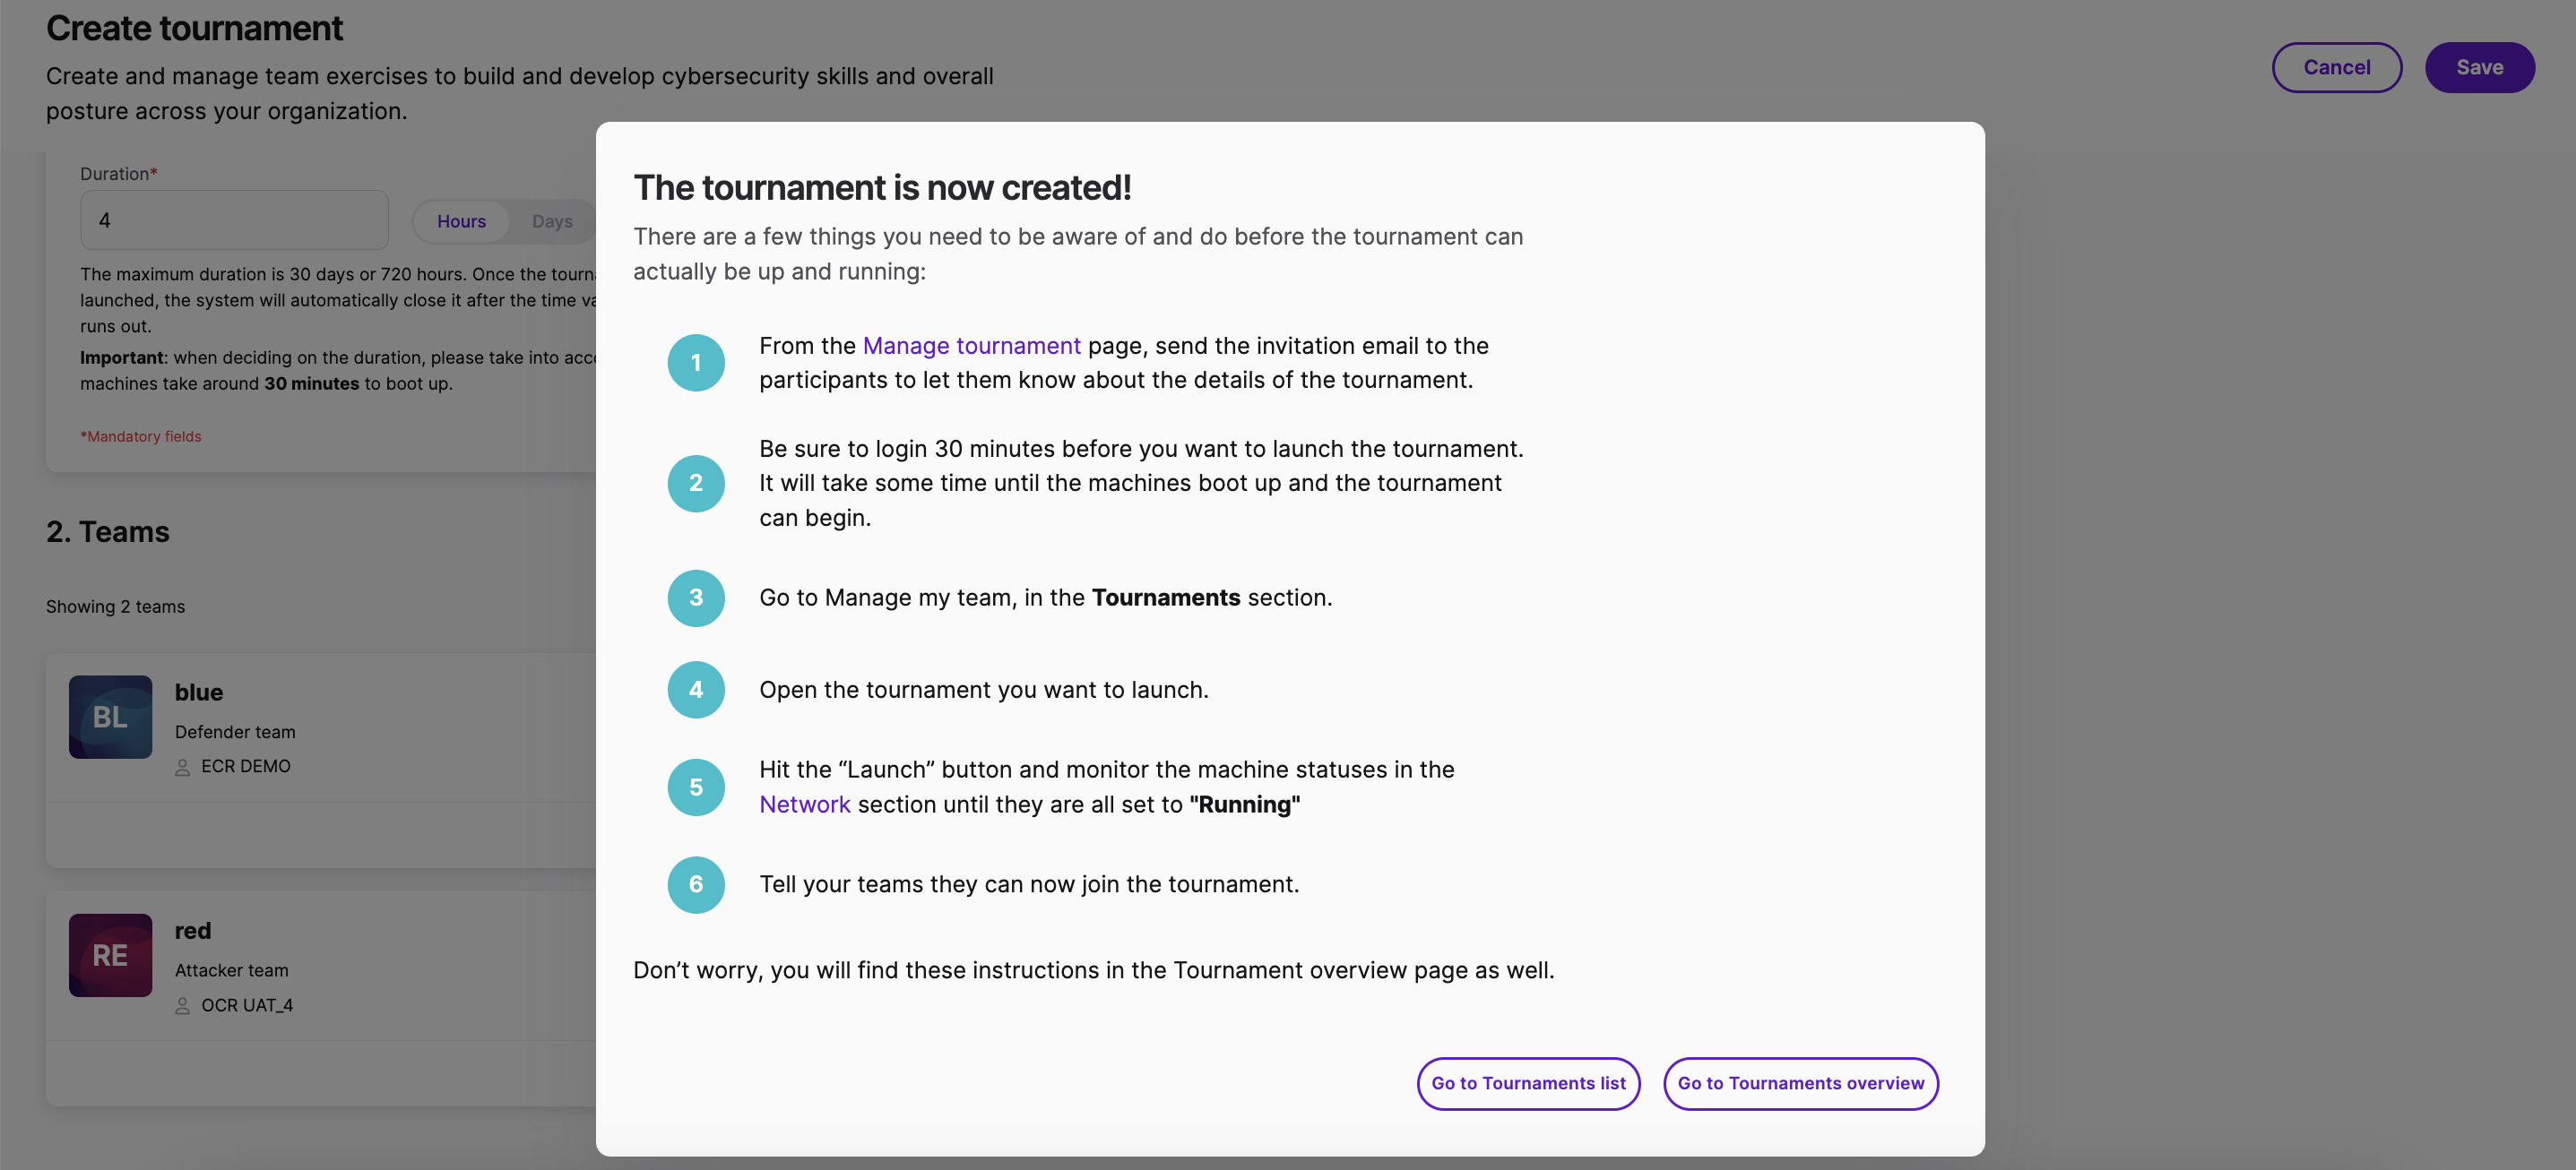Viewport: 2576px width, 1170px height.
Task: Select Tell your teams step text
Action: [x=1028, y=884]
